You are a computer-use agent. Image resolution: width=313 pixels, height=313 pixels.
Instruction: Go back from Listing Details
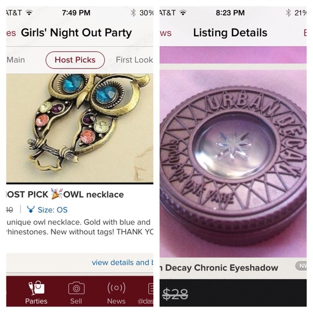point(166,33)
